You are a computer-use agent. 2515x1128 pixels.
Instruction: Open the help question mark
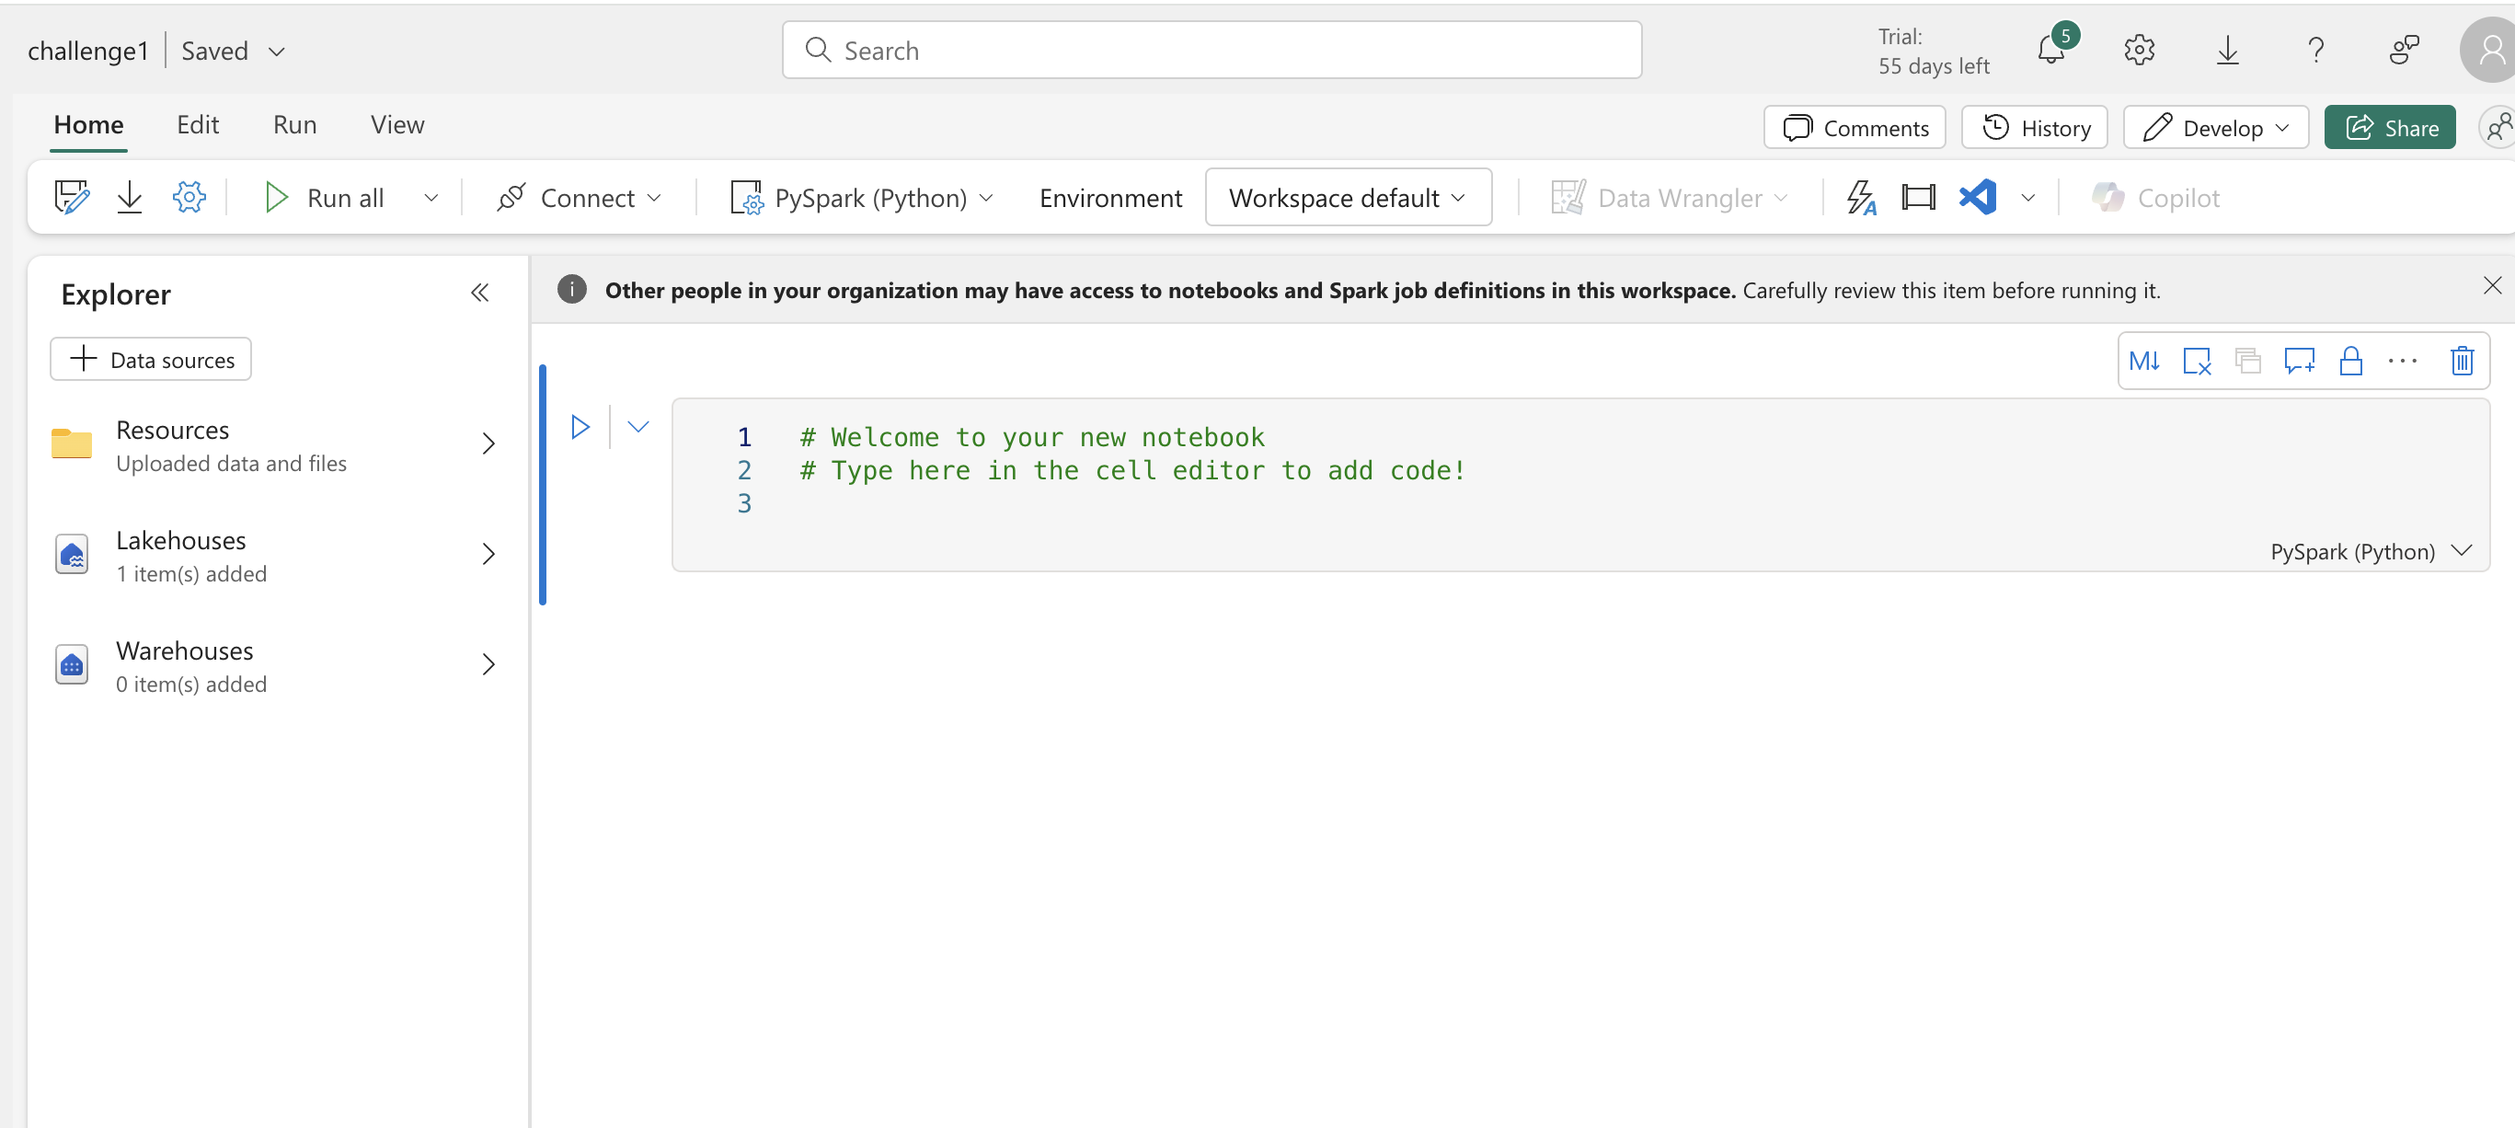coord(2315,50)
